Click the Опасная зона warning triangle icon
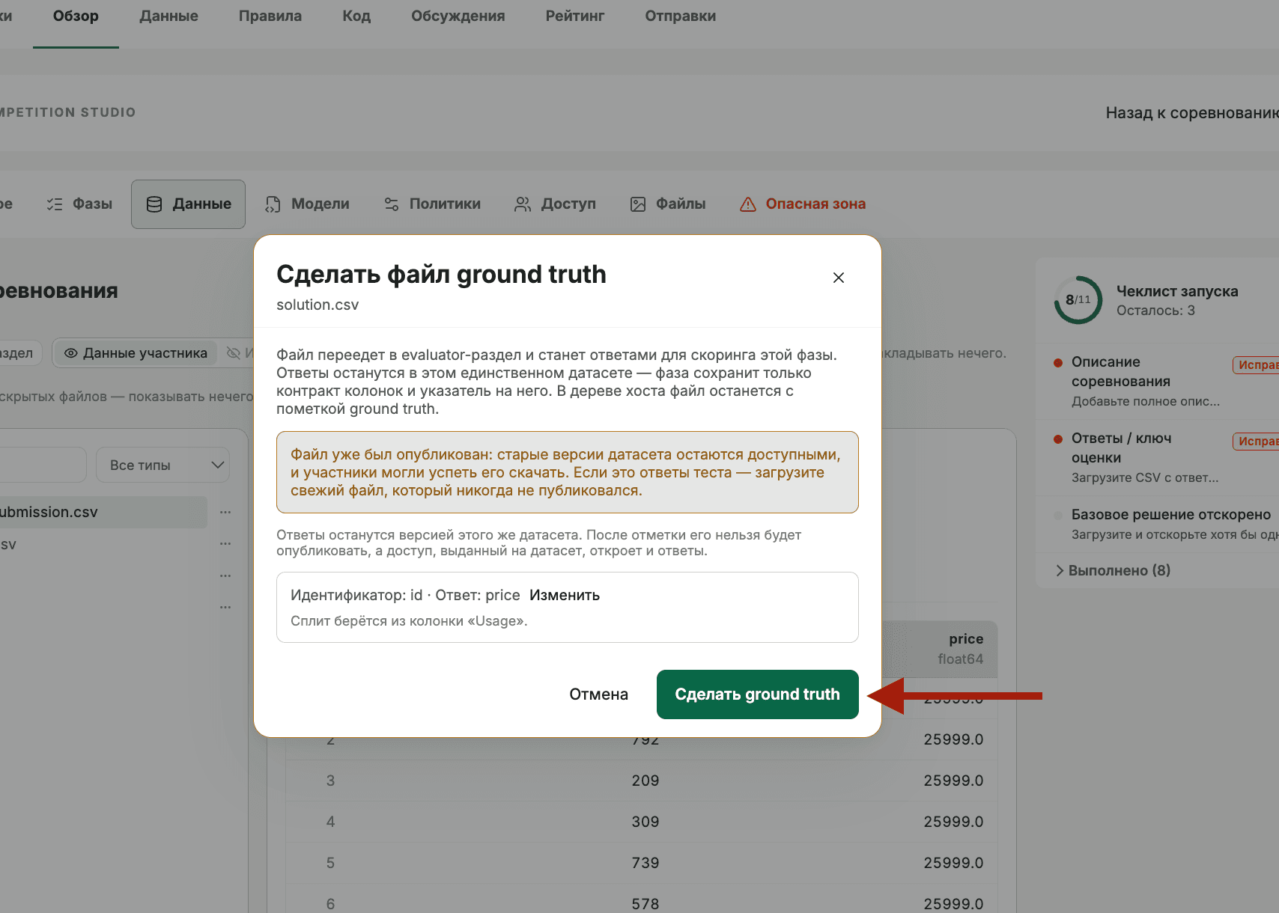Viewport: 1279px width, 913px height. pyautogui.click(x=748, y=204)
